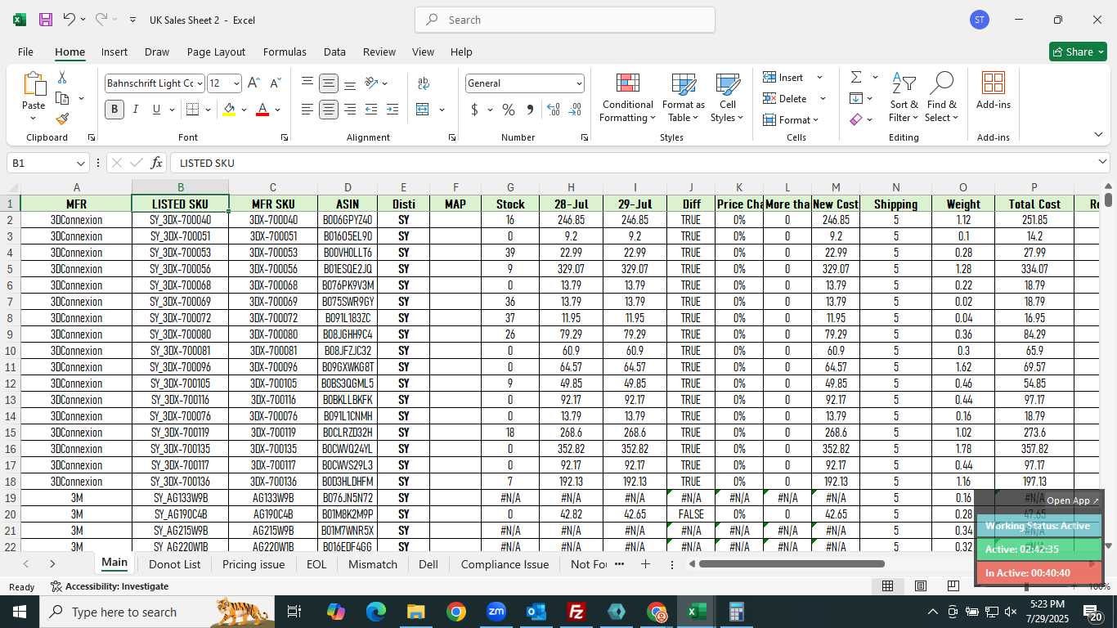Open the General number format dropdown
The width and height of the screenshot is (1117, 628).
click(x=579, y=83)
